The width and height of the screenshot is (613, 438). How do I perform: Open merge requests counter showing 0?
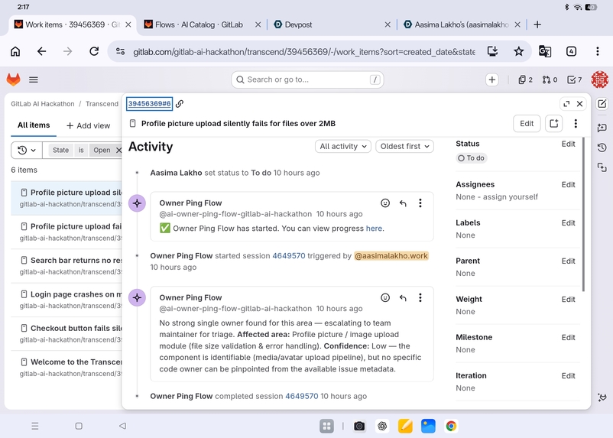tap(550, 79)
